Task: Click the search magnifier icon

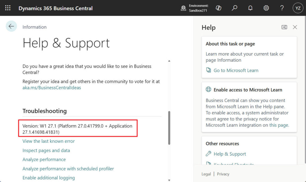Action: 235,8
